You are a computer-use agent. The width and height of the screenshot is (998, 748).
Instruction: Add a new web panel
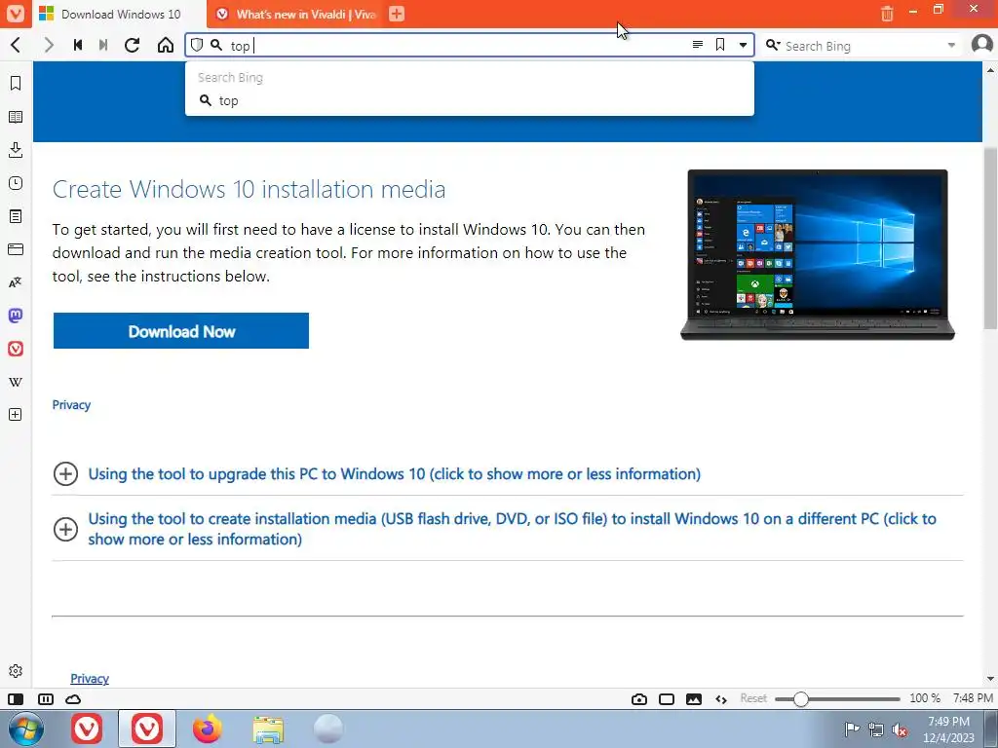click(16, 415)
